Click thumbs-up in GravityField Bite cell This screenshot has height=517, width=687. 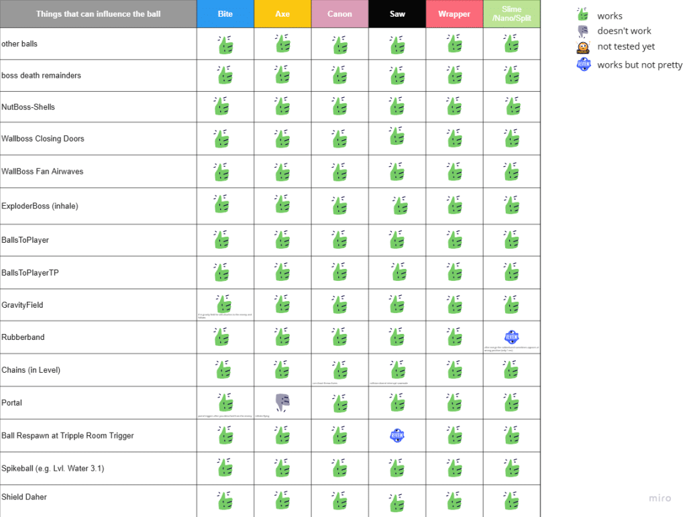click(x=223, y=304)
